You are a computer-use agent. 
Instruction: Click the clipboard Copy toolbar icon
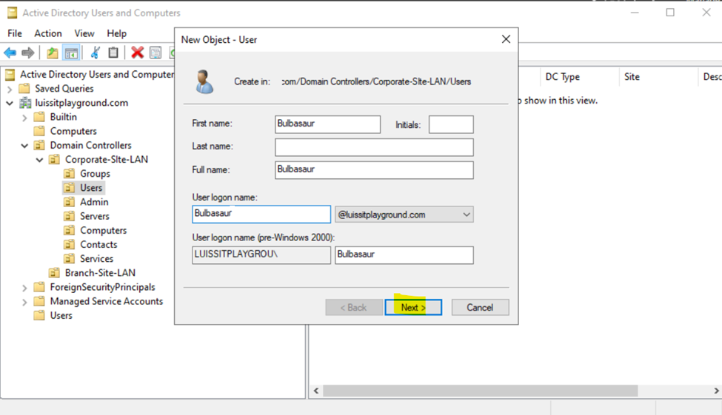[x=113, y=53]
